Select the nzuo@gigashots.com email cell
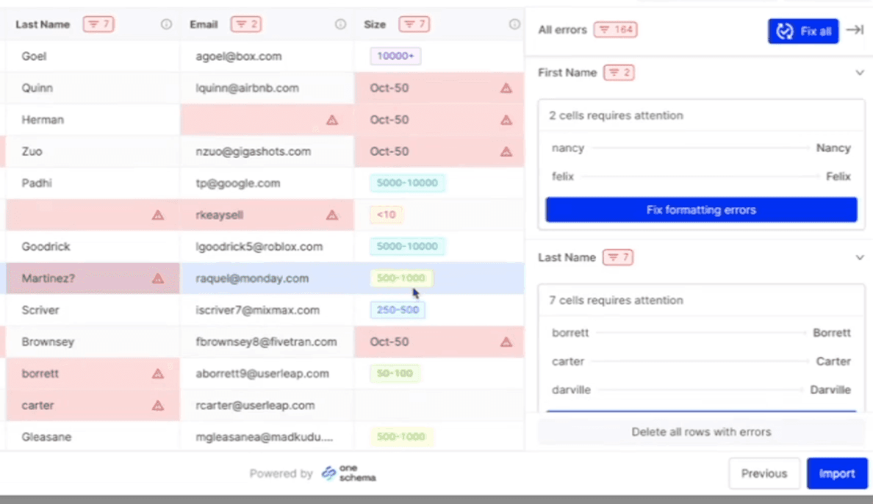873x504 pixels. (x=267, y=151)
